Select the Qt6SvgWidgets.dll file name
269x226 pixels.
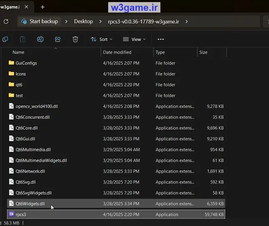pyautogui.click(x=33, y=193)
